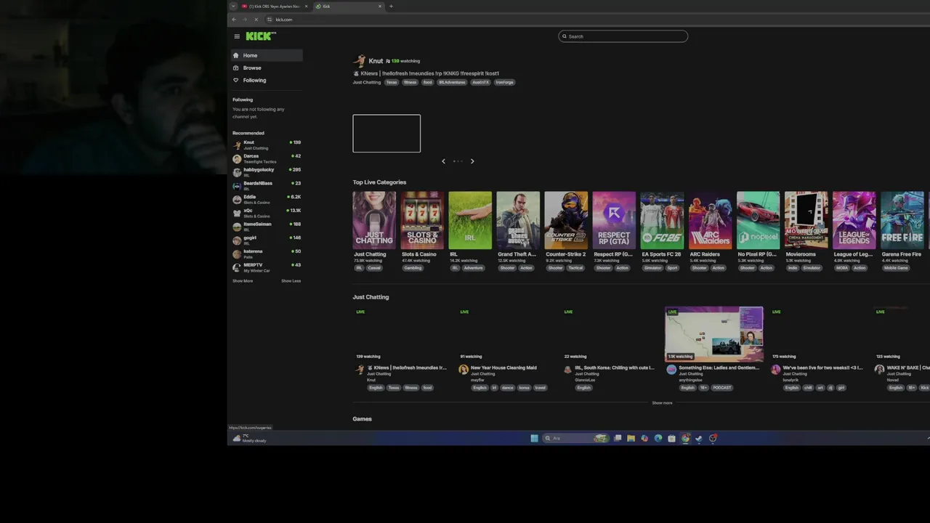Open New Year House Cleaning Maid stream
This screenshot has height=523, width=930.
[504, 368]
